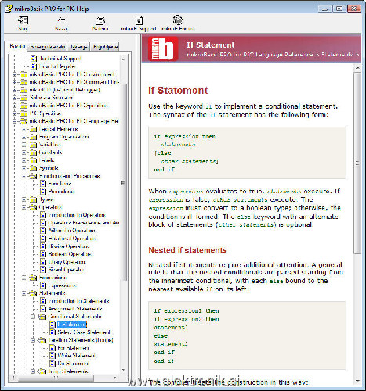The image size is (366, 391).
Task: Expand the mikroICD In-Circuit Debugger node
Action: pos(15,90)
